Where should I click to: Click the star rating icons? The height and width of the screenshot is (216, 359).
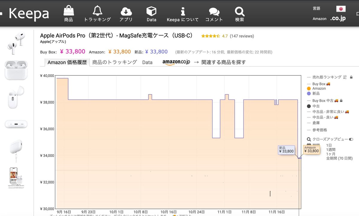211,36
